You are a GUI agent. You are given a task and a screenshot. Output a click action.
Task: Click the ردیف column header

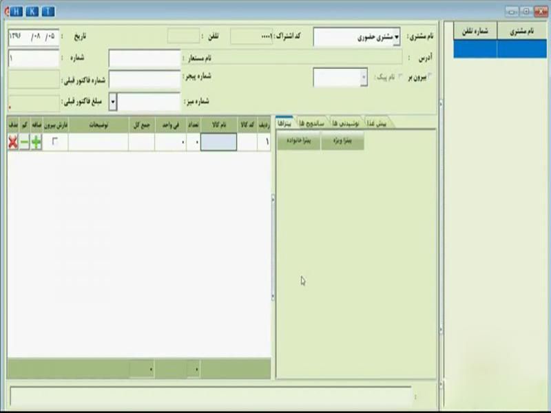(264, 125)
